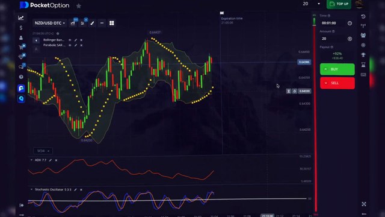The height and width of the screenshot is (217, 385).
Task: Open signals antenna icon in right sidebar
Action: (363, 25)
